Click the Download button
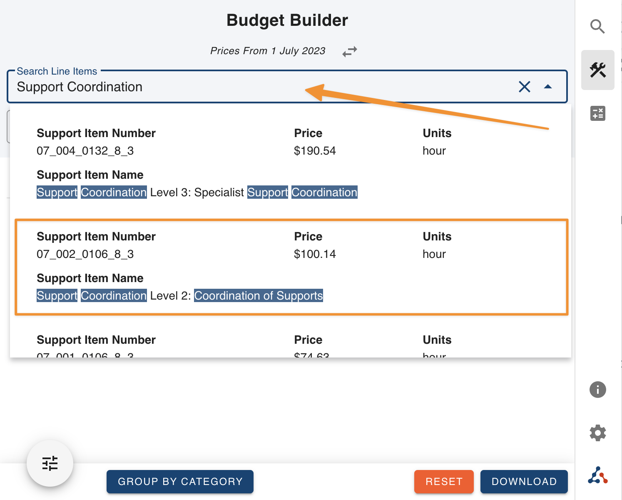 click(x=524, y=482)
